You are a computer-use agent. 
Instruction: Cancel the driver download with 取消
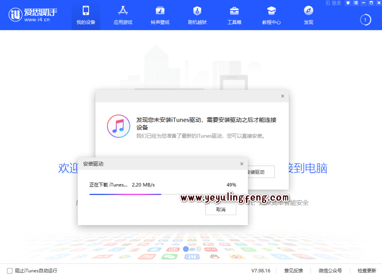221,210
